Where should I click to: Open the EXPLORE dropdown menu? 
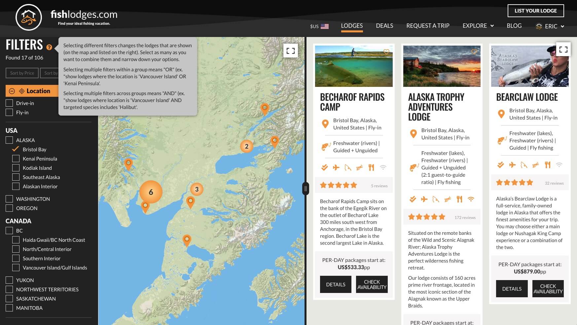click(478, 26)
